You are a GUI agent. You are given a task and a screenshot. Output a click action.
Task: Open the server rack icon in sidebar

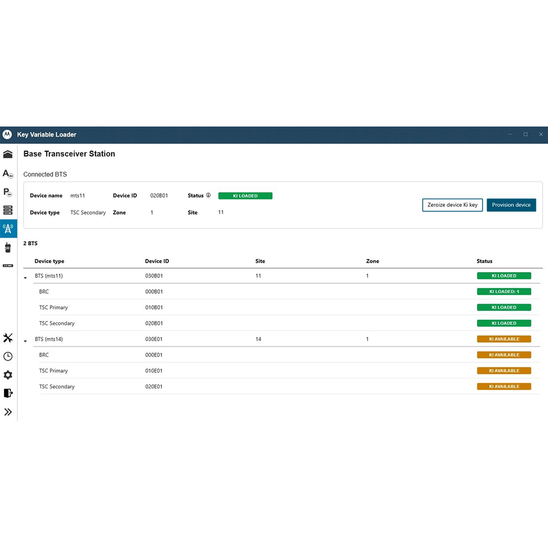tap(8, 210)
